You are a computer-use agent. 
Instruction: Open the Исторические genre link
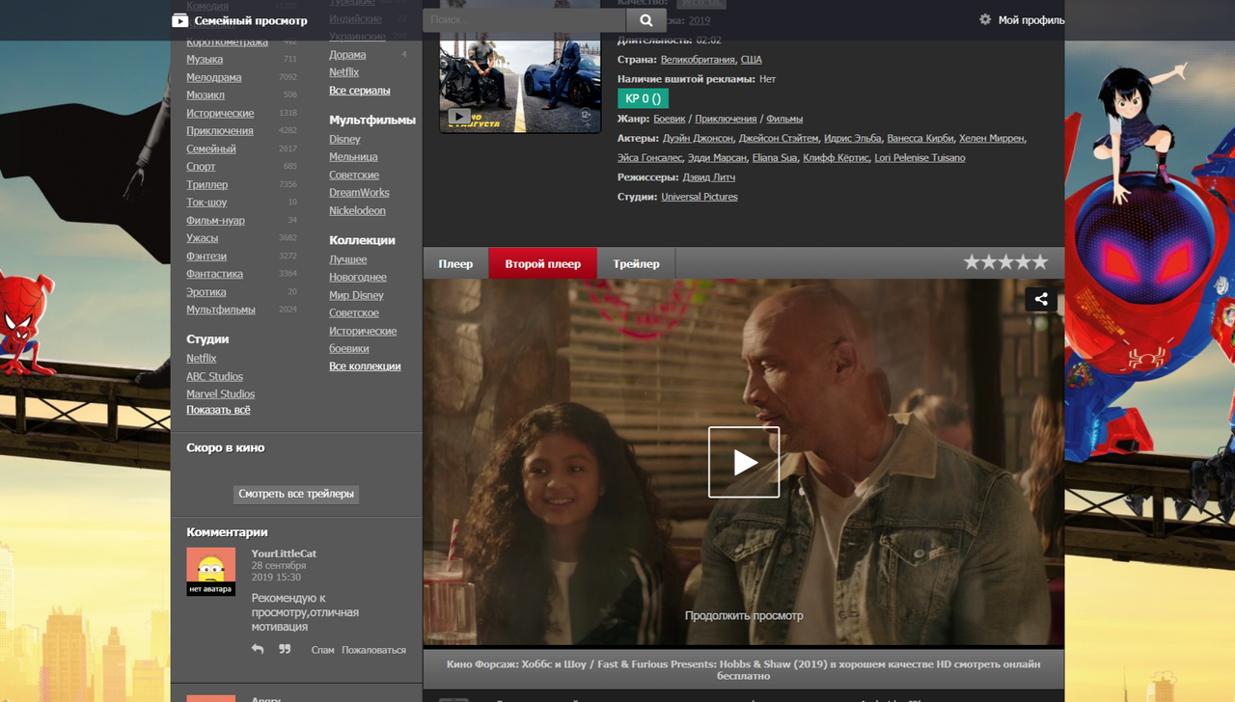click(x=220, y=113)
